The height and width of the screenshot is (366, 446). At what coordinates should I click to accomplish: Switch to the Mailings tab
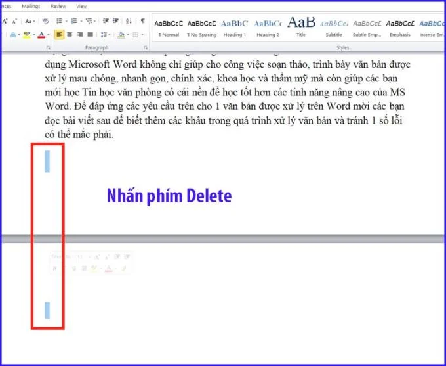tap(31, 7)
